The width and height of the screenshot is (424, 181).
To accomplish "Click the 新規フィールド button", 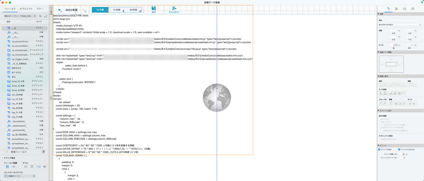I will [18, 152].
